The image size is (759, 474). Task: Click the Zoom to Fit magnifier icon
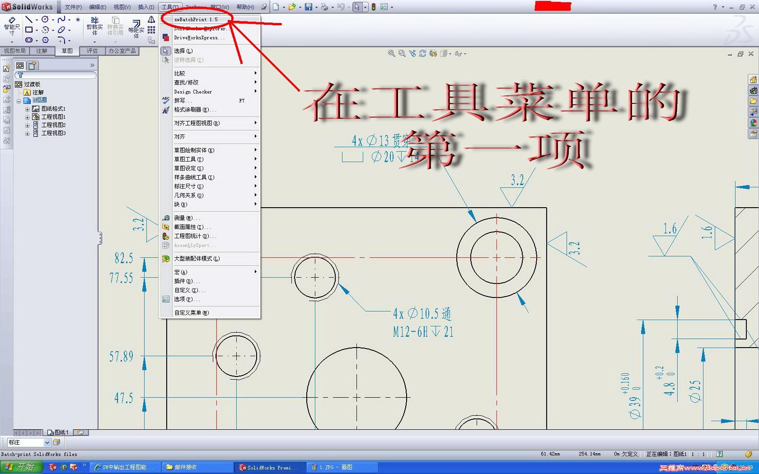coord(391,53)
